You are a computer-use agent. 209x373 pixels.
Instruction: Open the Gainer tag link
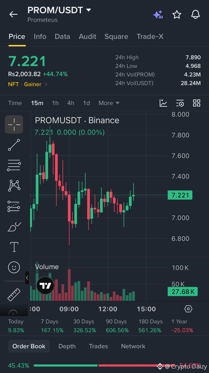click(x=33, y=84)
